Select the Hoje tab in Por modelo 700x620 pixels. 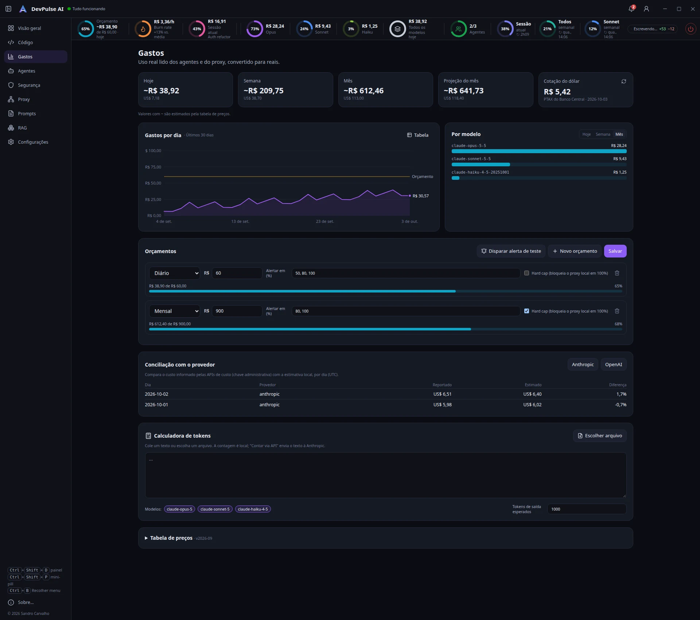(587, 134)
